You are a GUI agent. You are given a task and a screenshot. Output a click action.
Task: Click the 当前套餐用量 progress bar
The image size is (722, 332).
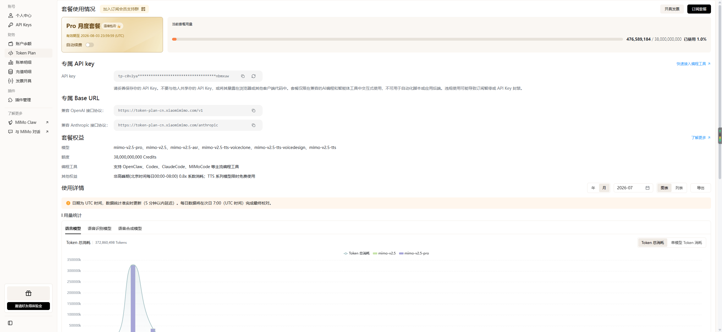397,39
